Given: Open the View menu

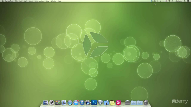Looking at the screenshot, I should tap(48, 1).
